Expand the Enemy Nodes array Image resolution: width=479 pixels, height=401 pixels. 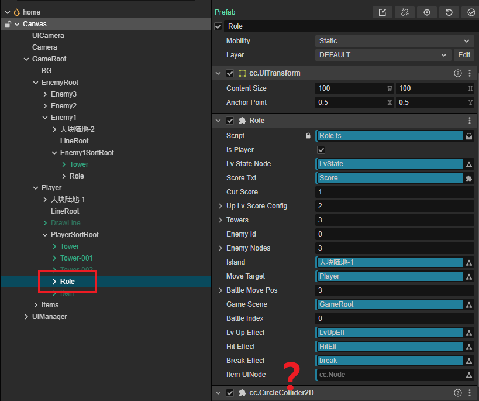[220, 248]
